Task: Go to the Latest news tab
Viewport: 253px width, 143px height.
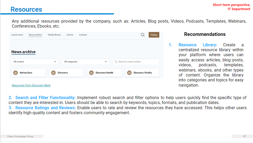Action: pyautogui.click(x=17, y=35)
